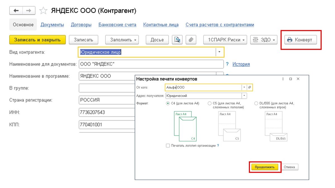Switch to the Основное tab
335x188 pixels.
(23, 25)
